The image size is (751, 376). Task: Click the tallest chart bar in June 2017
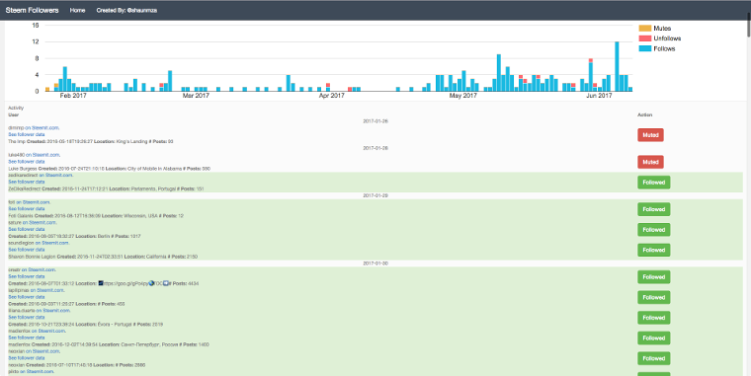pyautogui.click(x=617, y=66)
